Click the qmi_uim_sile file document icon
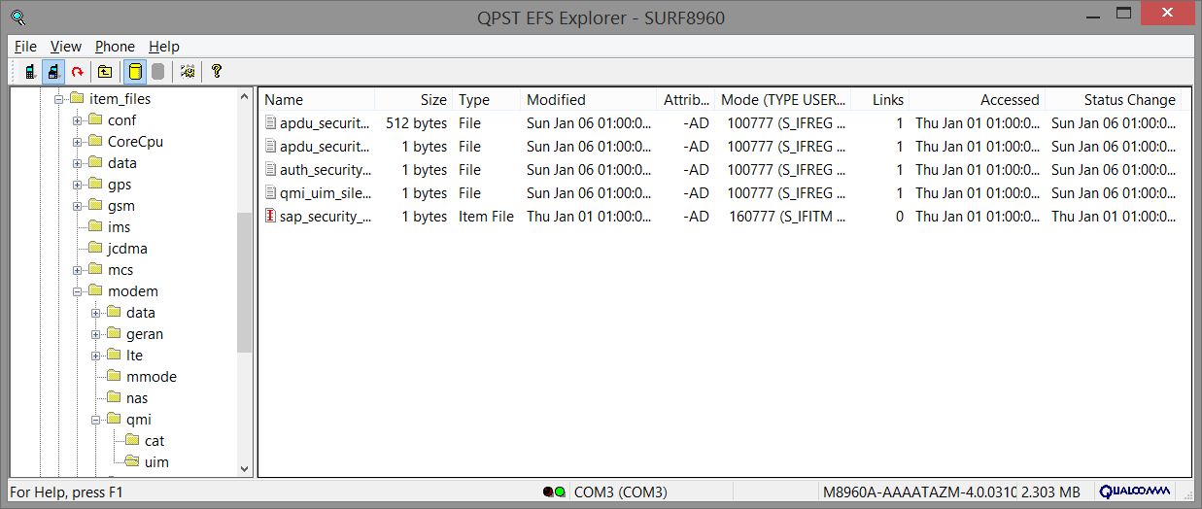The height and width of the screenshot is (509, 1202). pyautogui.click(x=270, y=192)
